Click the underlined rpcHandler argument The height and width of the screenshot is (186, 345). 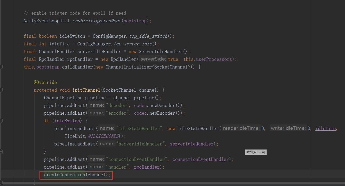[147, 167]
